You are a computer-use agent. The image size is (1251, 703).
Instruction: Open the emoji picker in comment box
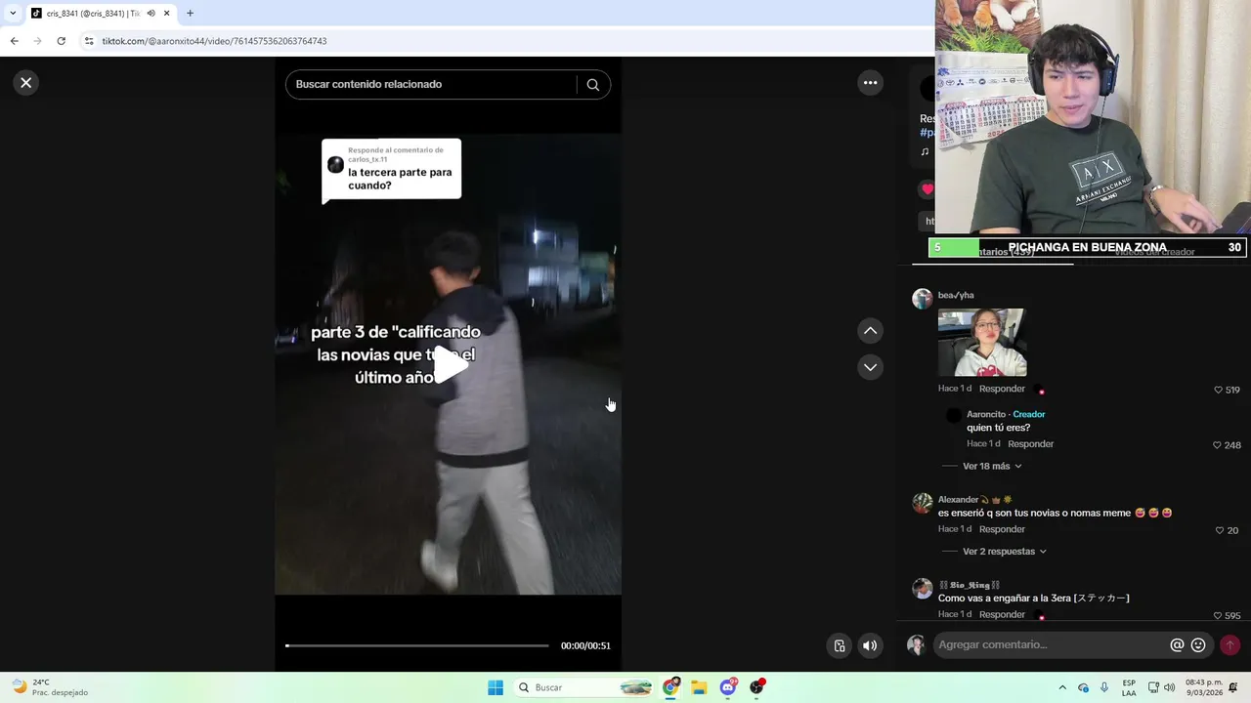pos(1198,644)
